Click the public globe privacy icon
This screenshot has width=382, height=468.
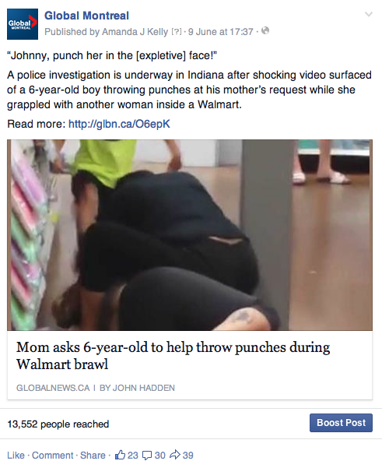pyautogui.click(x=265, y=30)
